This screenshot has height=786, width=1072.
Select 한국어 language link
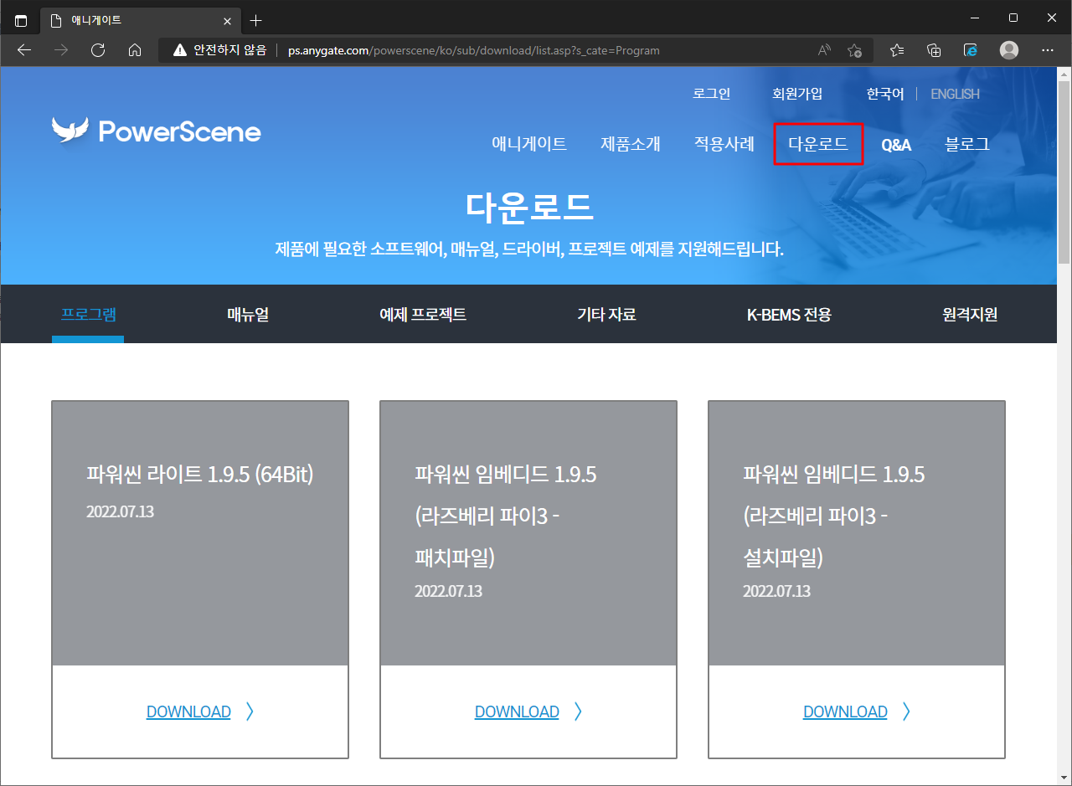pos(885,94)
